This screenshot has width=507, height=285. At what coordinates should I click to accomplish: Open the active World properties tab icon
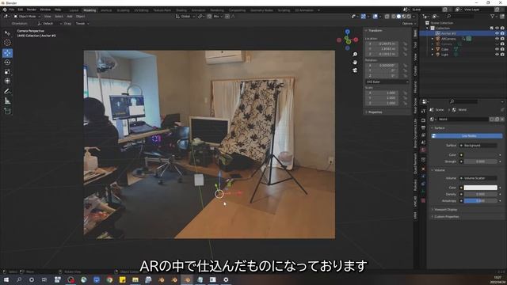423,150
